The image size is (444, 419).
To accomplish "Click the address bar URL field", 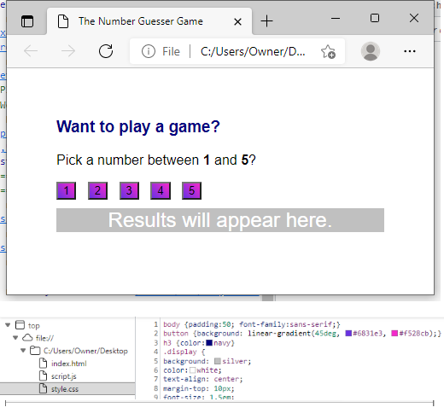I will (x=253, y=51).
